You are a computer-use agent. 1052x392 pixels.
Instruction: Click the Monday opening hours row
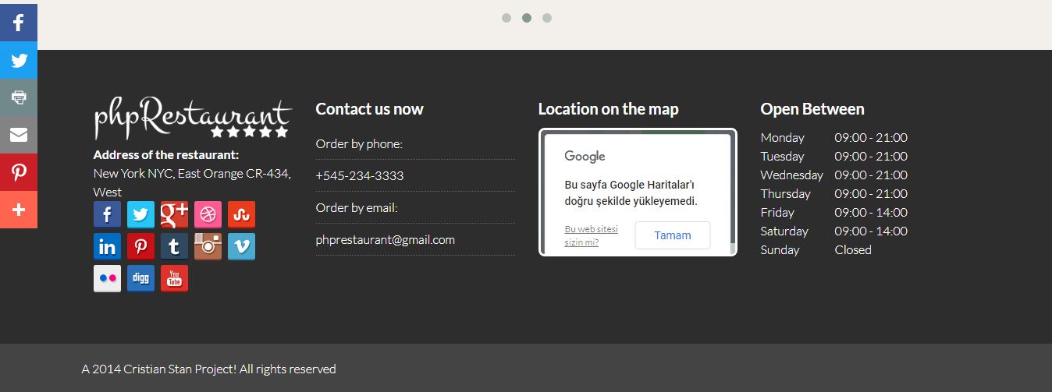(834, 138)
